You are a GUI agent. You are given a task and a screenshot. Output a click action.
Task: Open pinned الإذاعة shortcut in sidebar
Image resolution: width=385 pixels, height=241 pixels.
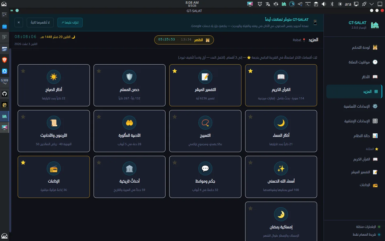pyautogui.click(x=354, y=185)
